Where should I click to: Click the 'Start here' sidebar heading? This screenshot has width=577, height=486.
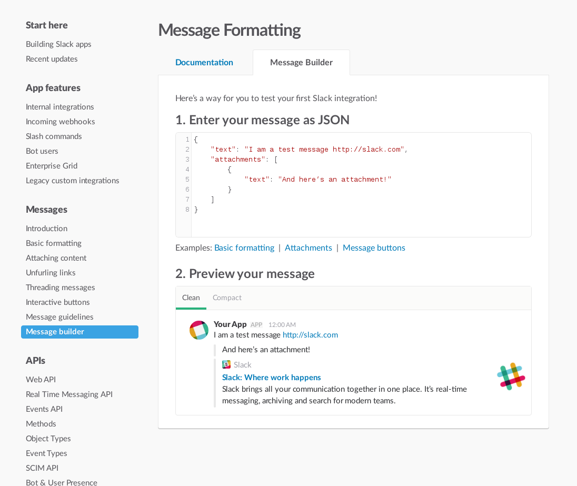tap(47, 25)
